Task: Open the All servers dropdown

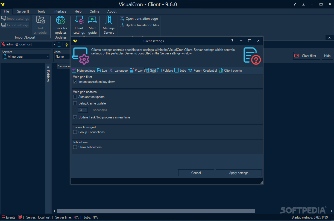Action: [x=48, y=57]
